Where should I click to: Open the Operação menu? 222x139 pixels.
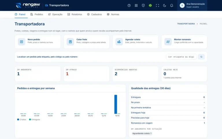pyautogui.click(x=55, y=14)
